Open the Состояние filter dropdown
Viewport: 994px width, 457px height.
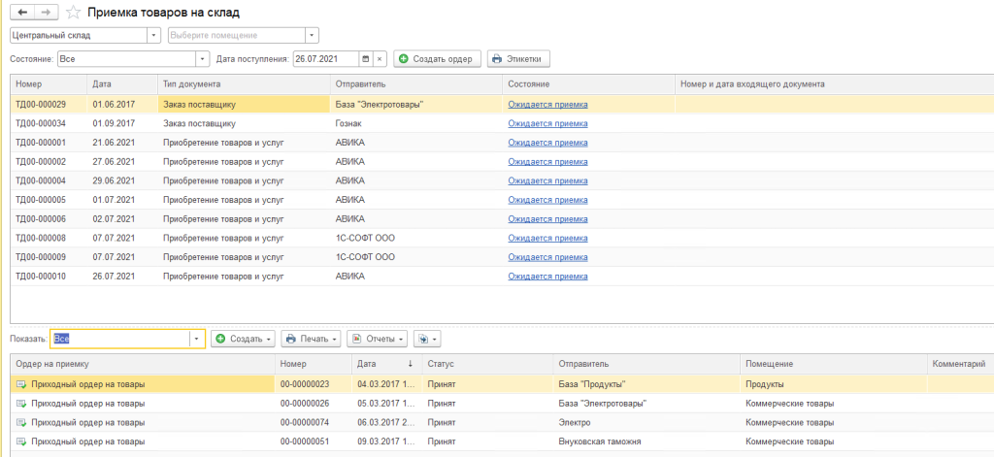pyautogui.click(x=202, y=58)
